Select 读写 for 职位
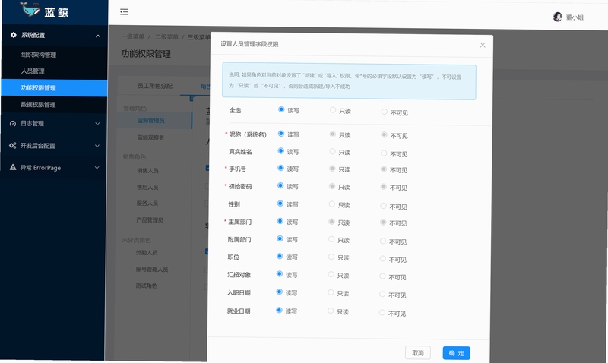The image size is (608, 363). pyautogui.click(x=280, y=256)
